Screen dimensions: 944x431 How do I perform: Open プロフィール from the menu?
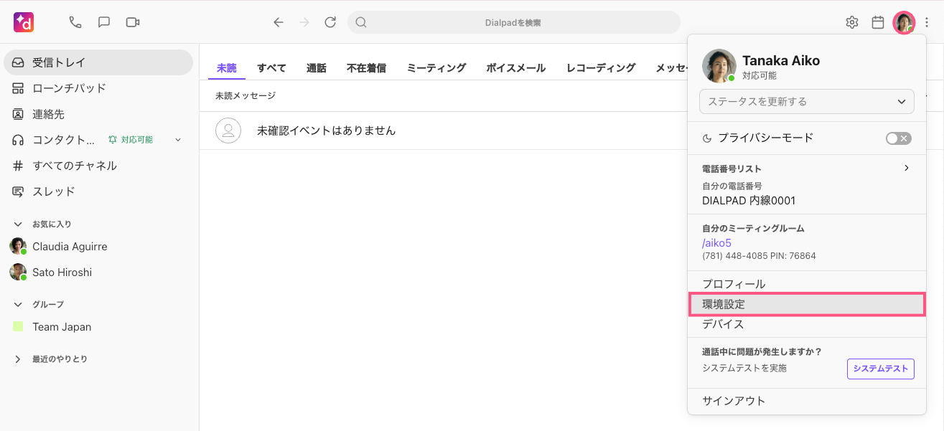807,284
